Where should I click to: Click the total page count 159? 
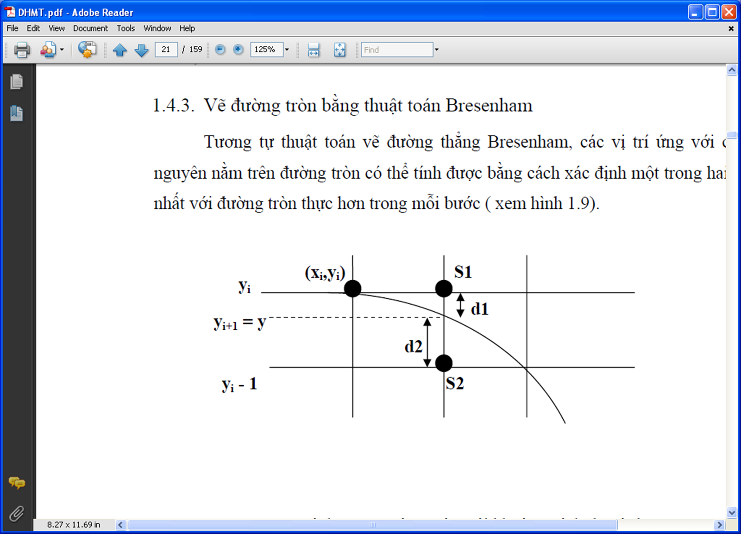pos(195,50)
